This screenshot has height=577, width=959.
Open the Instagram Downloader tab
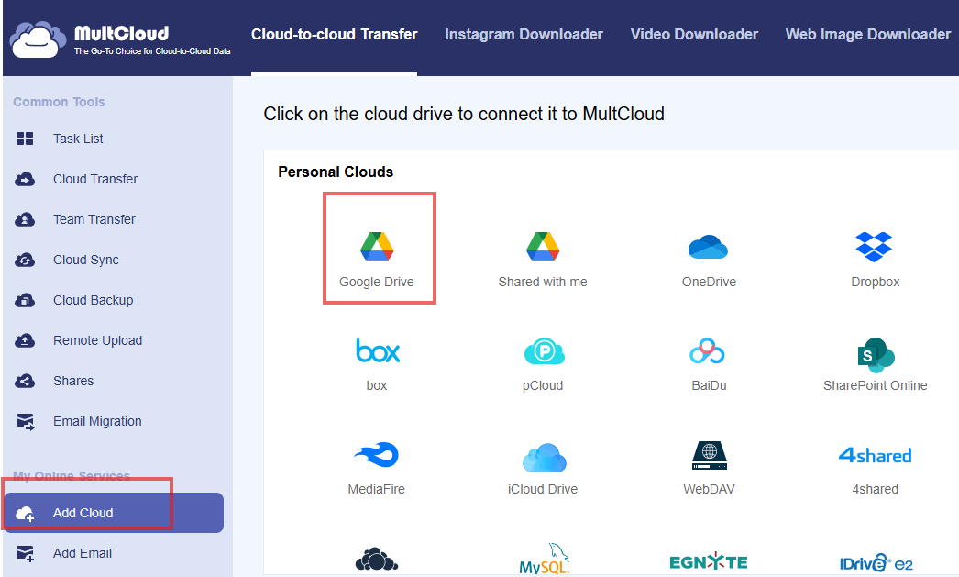(x=524, y=35)
